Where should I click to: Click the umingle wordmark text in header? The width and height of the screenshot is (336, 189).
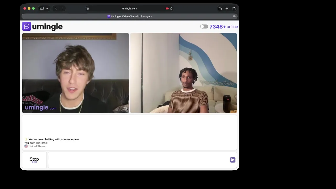[x=47, y=27]
